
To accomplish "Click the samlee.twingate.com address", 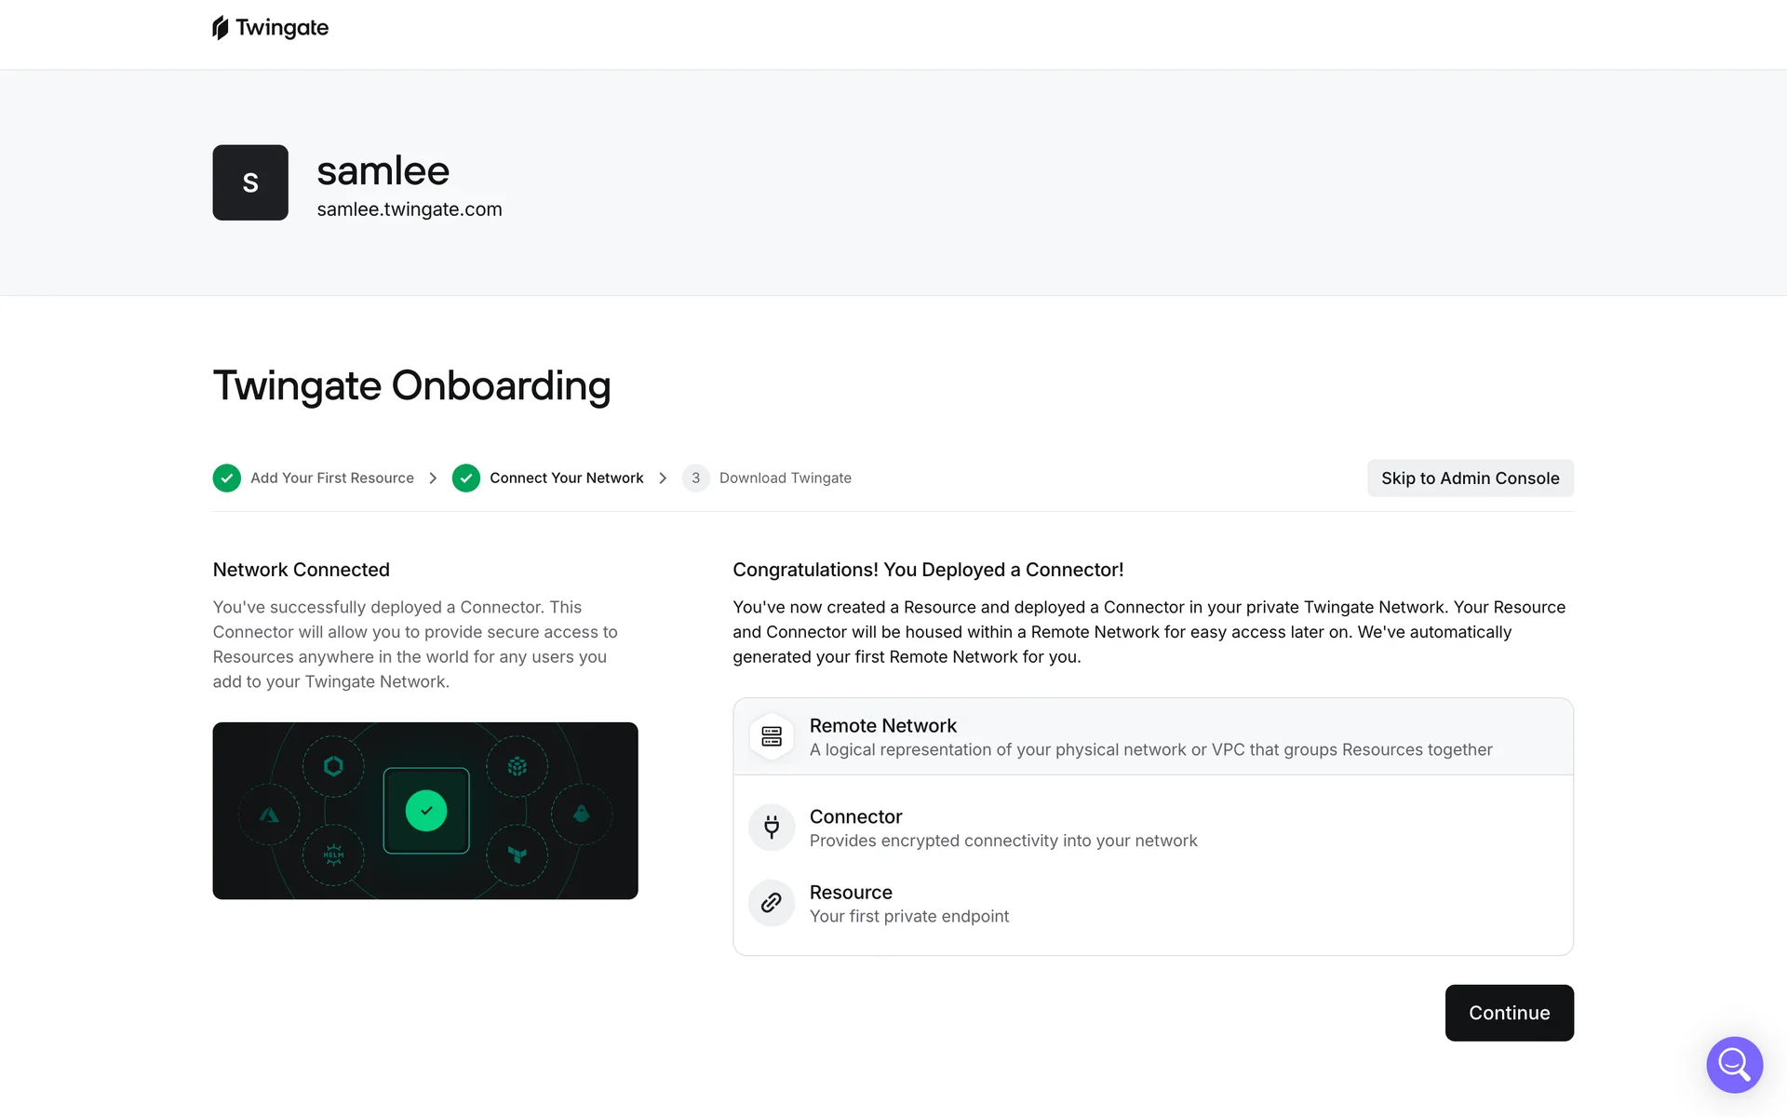I will click(410, 209).
